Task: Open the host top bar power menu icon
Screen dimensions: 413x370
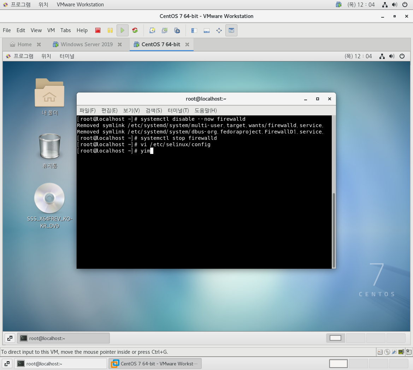Action: pyautogui.click(x=405, y=5)
